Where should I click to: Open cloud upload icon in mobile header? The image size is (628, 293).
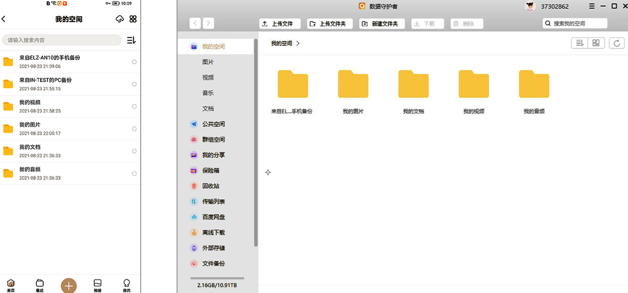(x=120, y=19)
